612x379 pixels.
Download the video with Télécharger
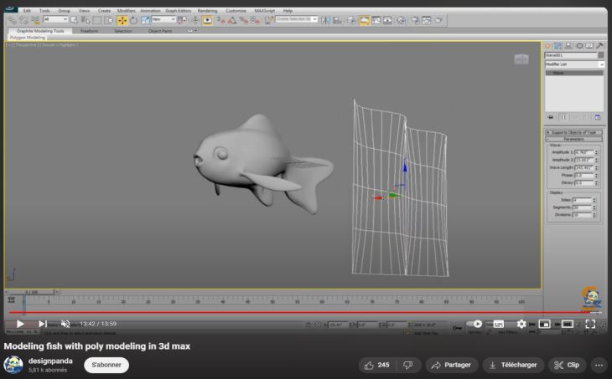point(512,365)
